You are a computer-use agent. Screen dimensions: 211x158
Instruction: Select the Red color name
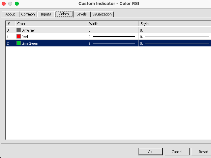tap(25, 37)
